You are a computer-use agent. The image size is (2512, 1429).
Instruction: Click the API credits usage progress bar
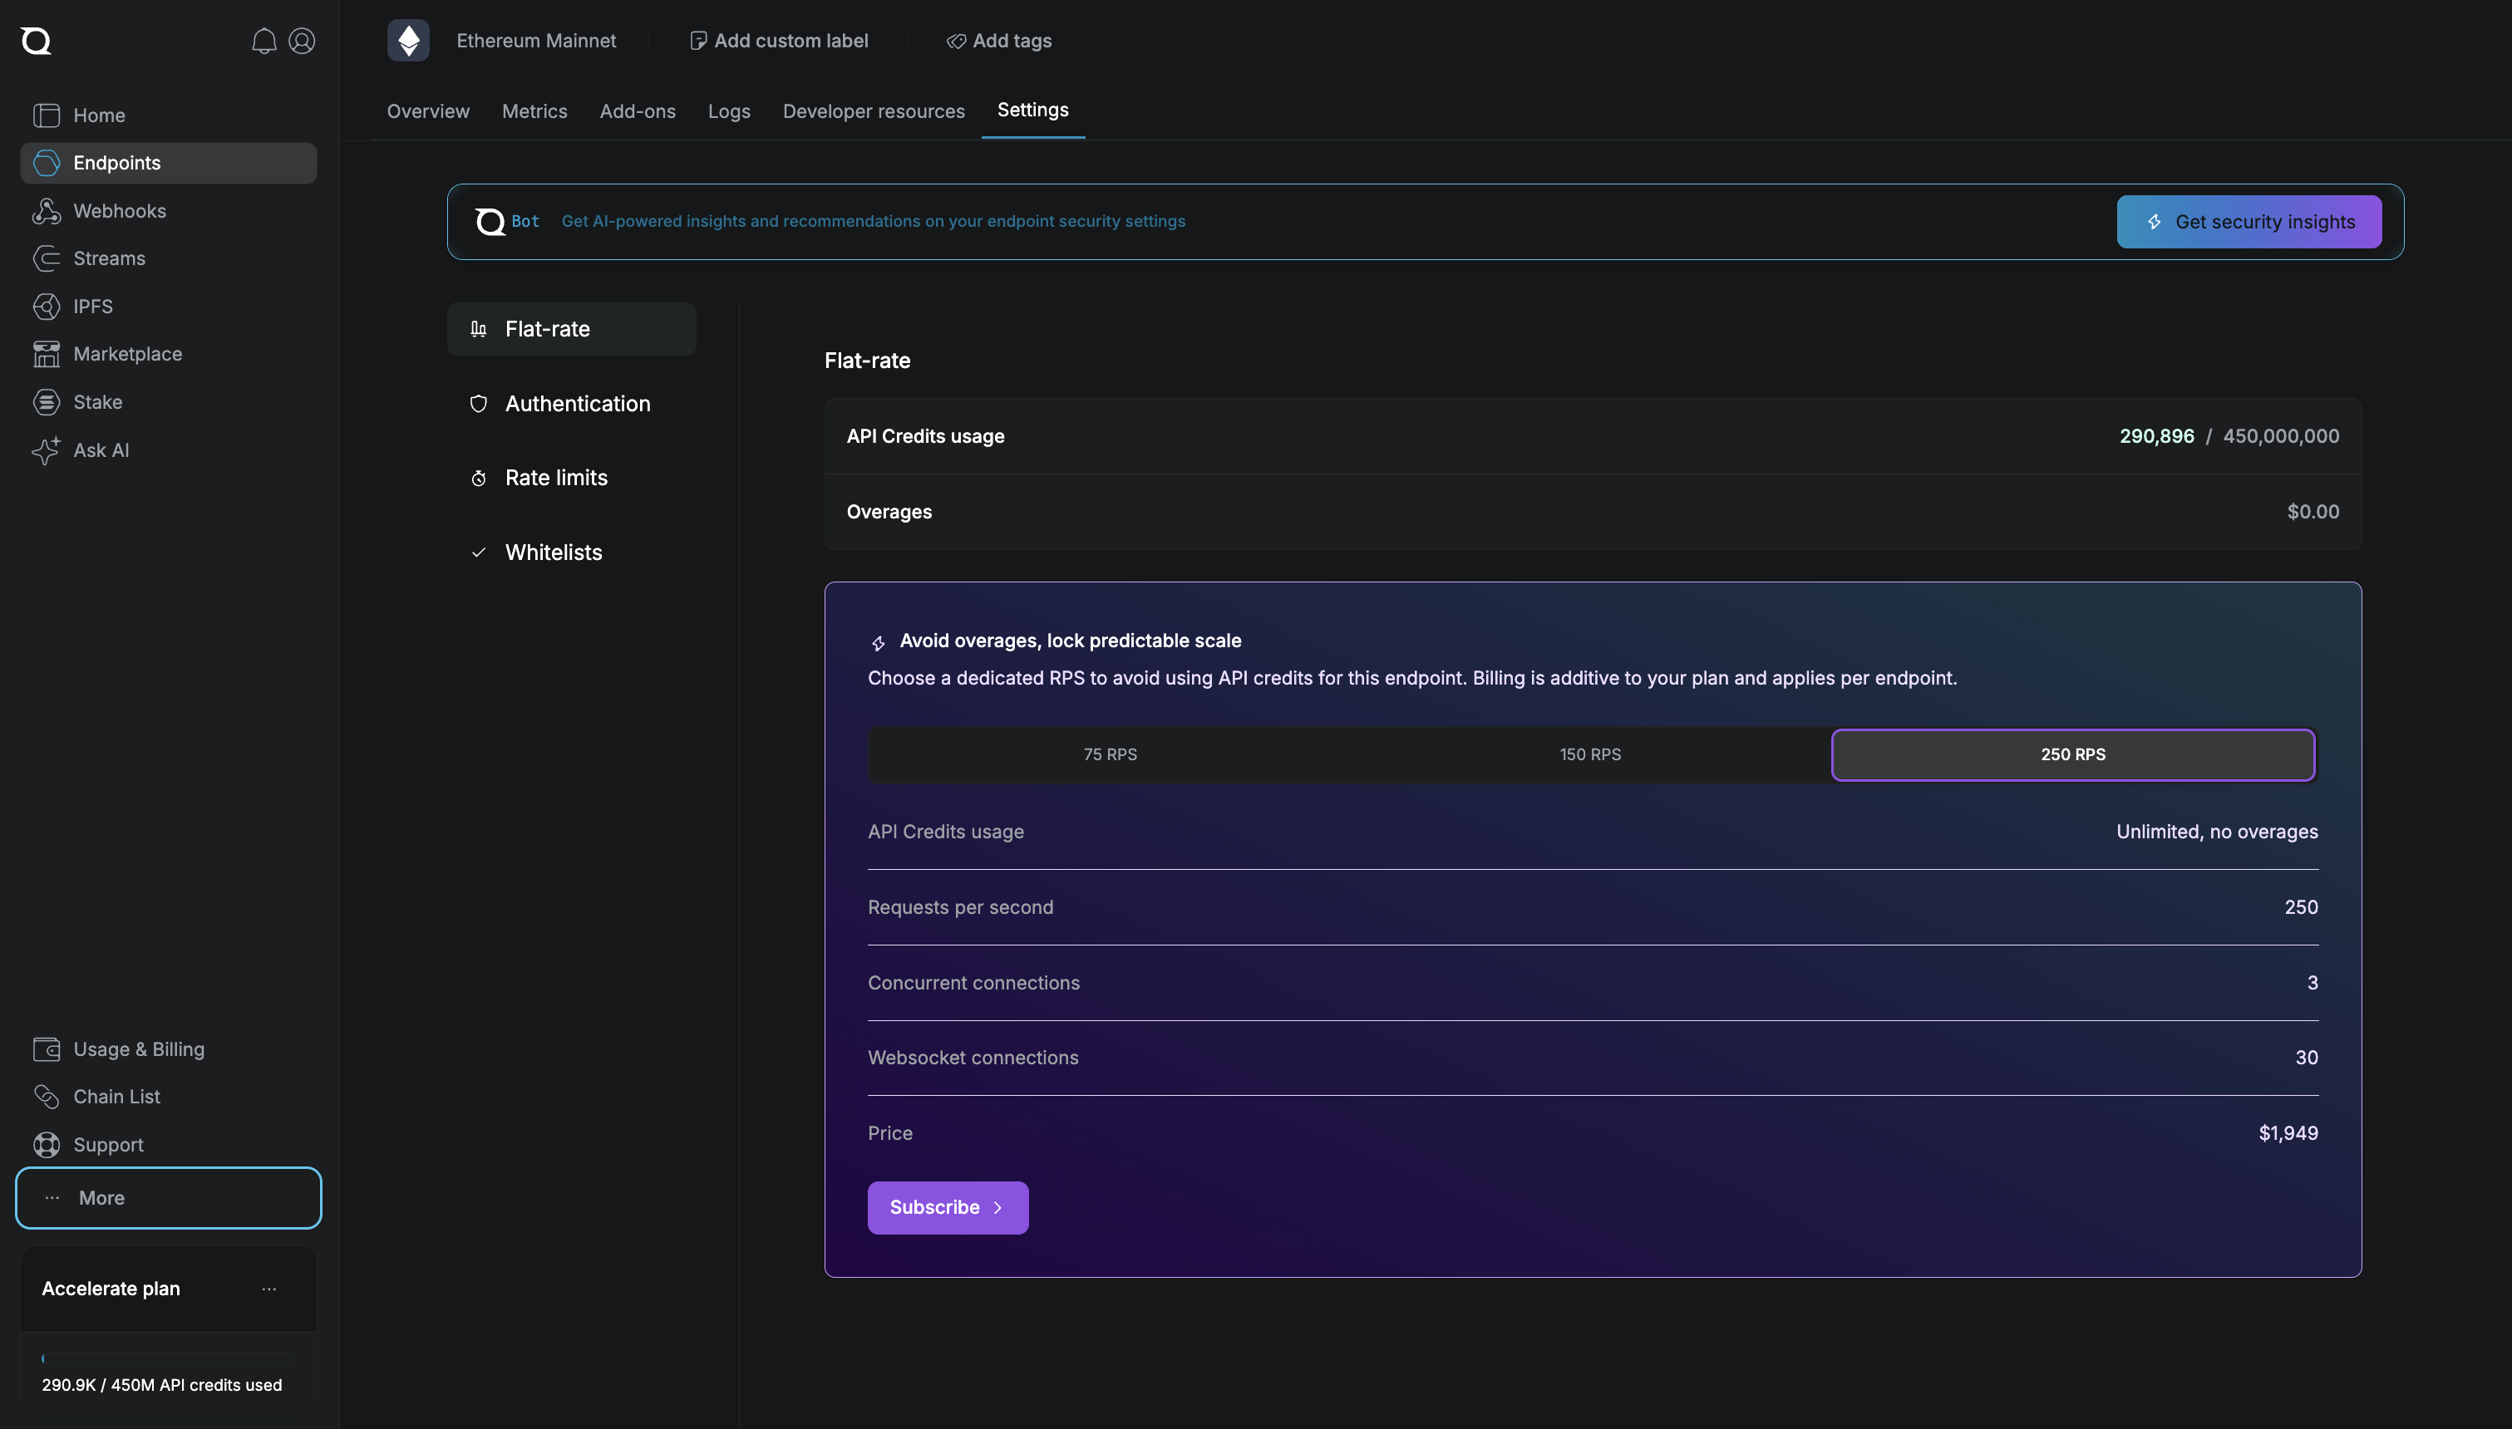pyautogui.click(x=167, y=1358)
